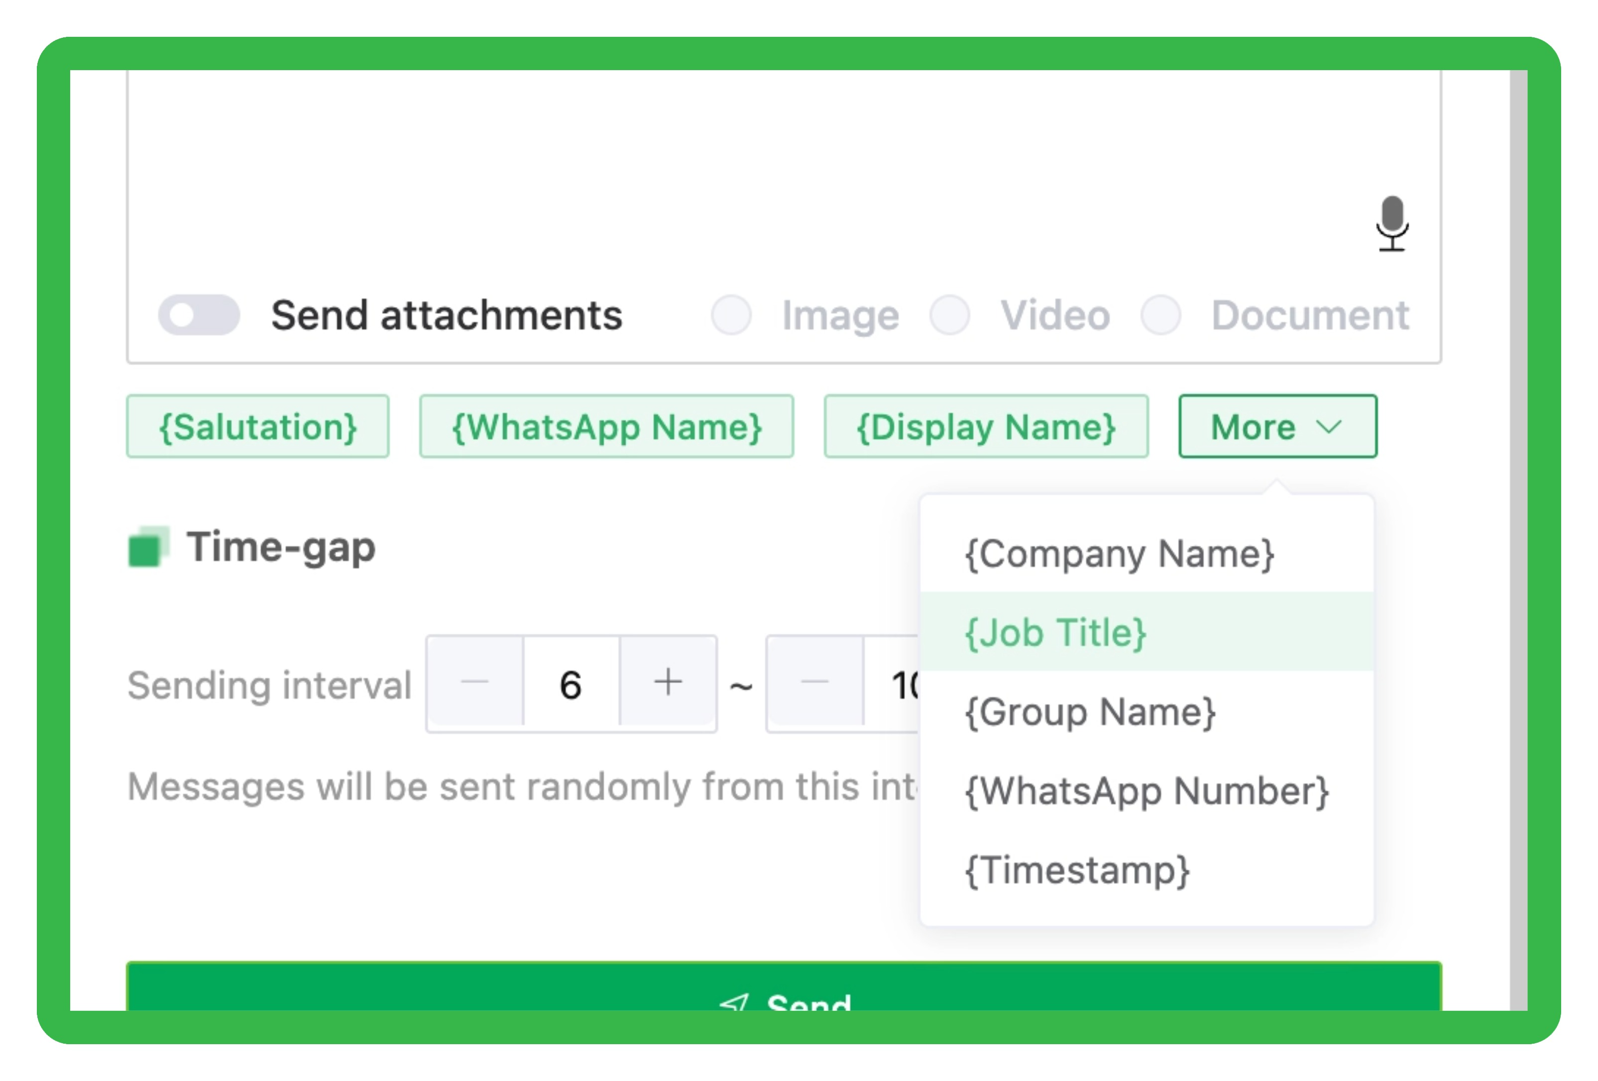Select the Image attachment radio button
The image size is (1598, 1081).
point(731,315)
